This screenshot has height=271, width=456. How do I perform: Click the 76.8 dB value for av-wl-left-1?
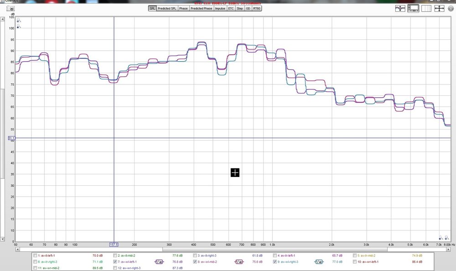coord(177,262)
